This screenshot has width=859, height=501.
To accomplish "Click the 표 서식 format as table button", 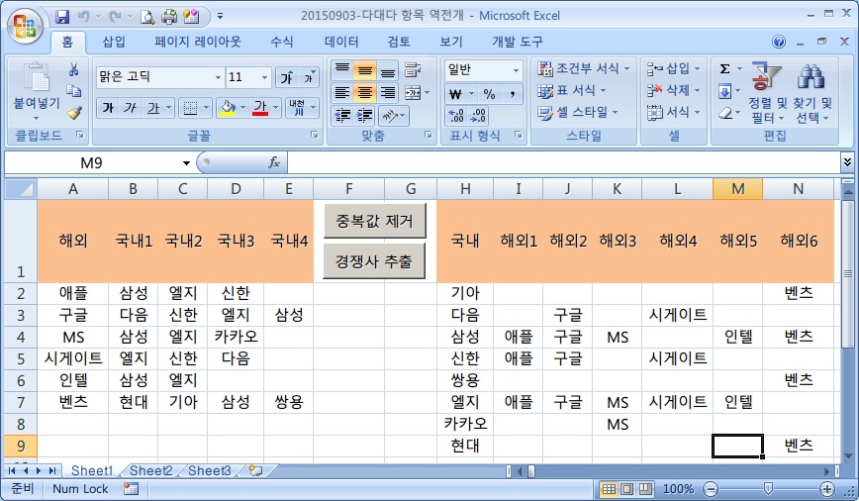I will tap(572, 90).
